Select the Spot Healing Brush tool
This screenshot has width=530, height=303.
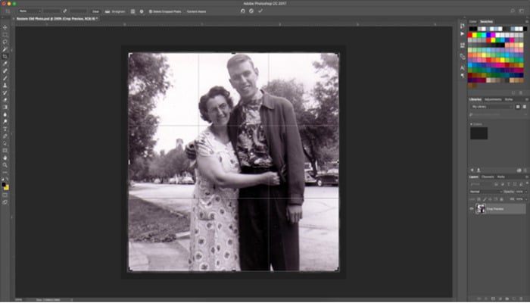5,71
